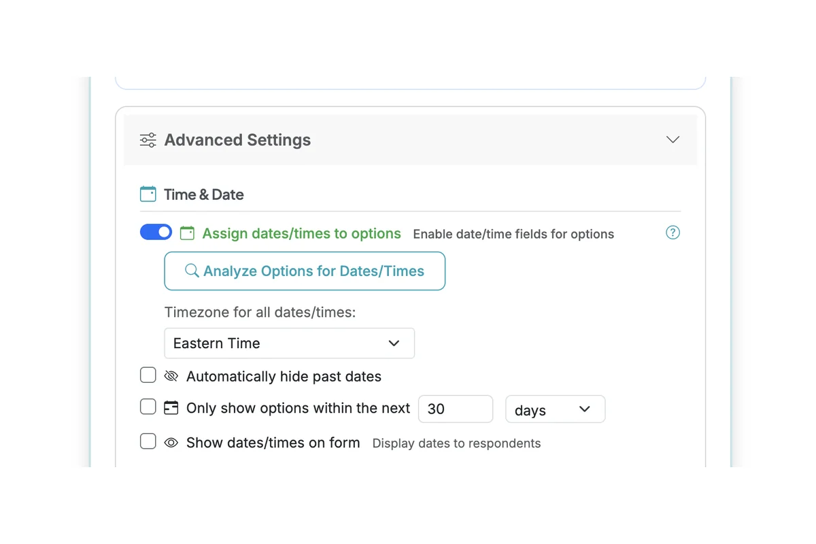Screen dimensions: 816x544
Task: Click the Assign dates/times to options label
Action: (301, 233)
